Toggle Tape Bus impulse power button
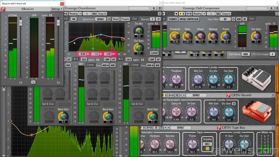 tap(208, 149)
